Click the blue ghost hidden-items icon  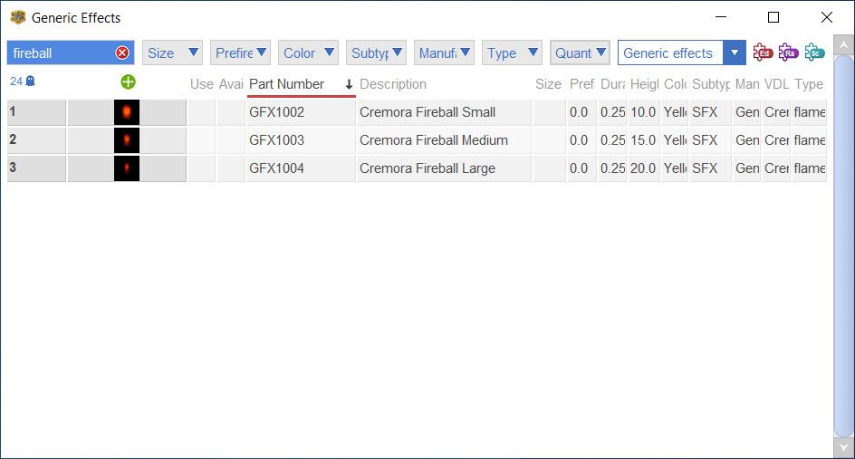(30, 81)
